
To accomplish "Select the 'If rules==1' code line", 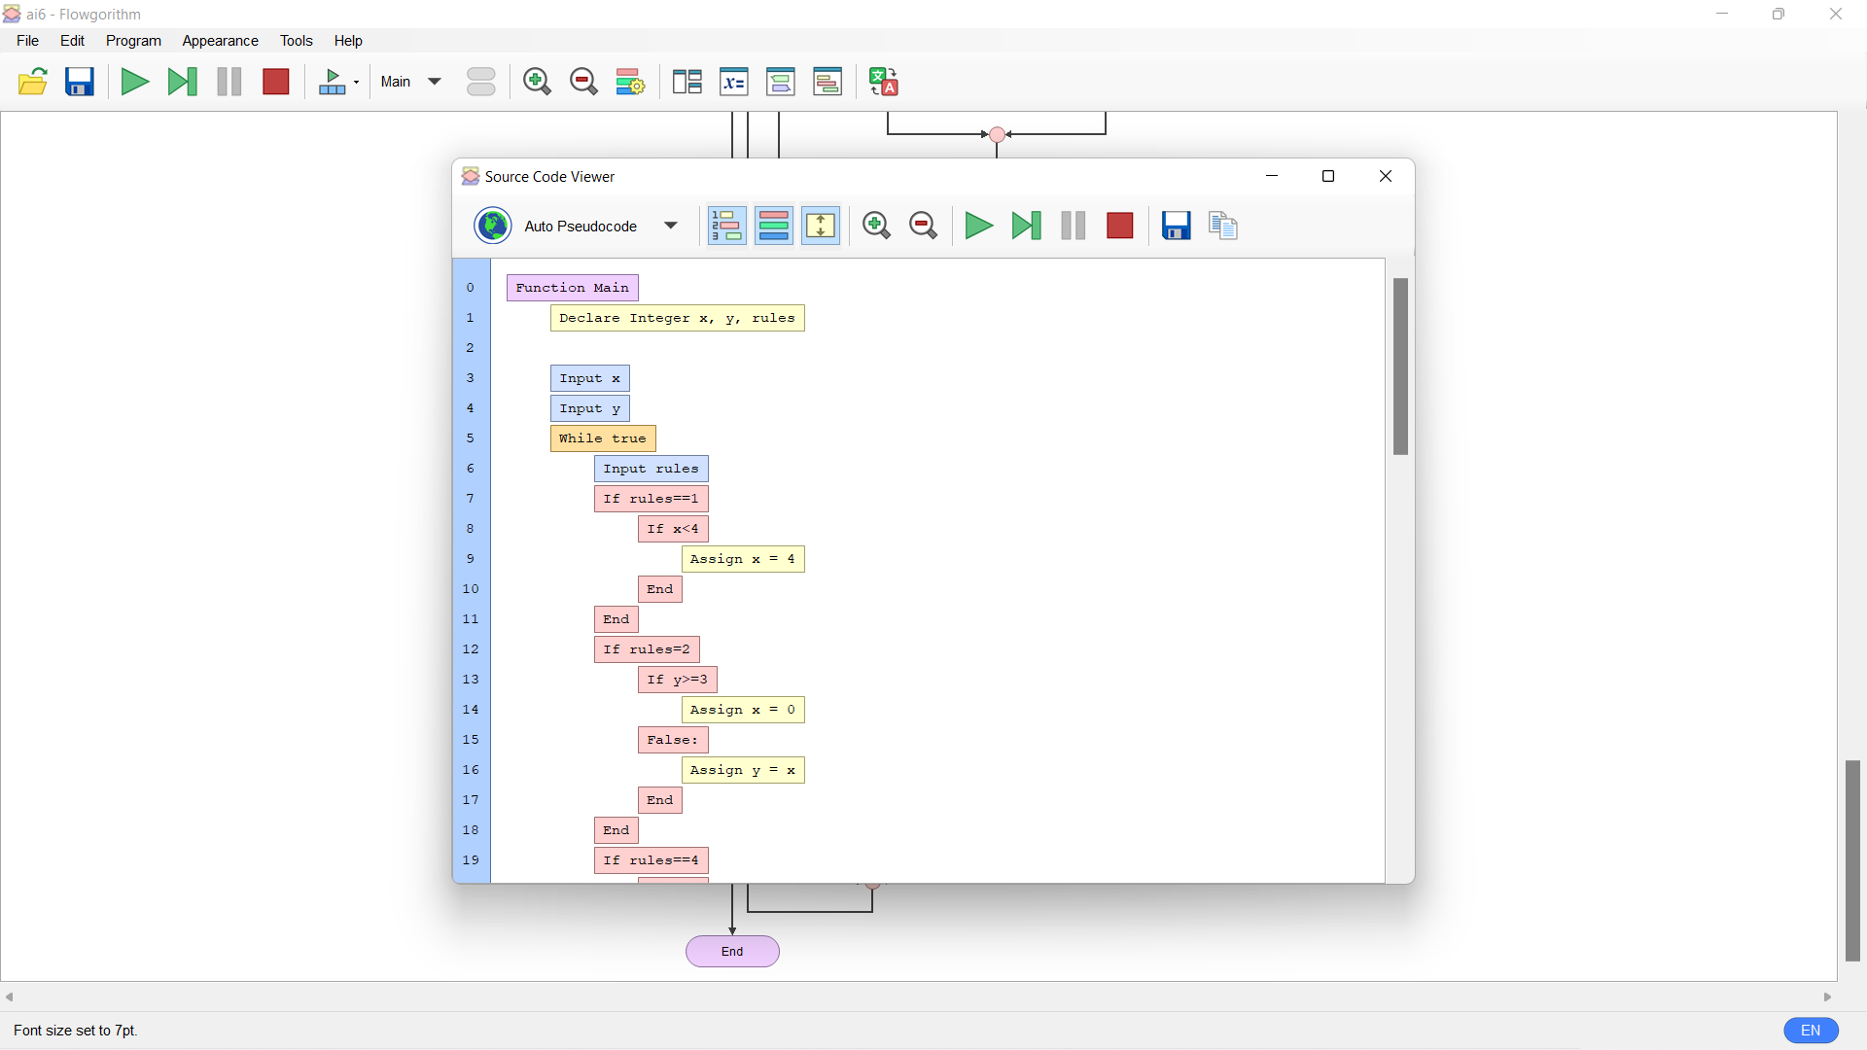I will [x=651, y=499].
